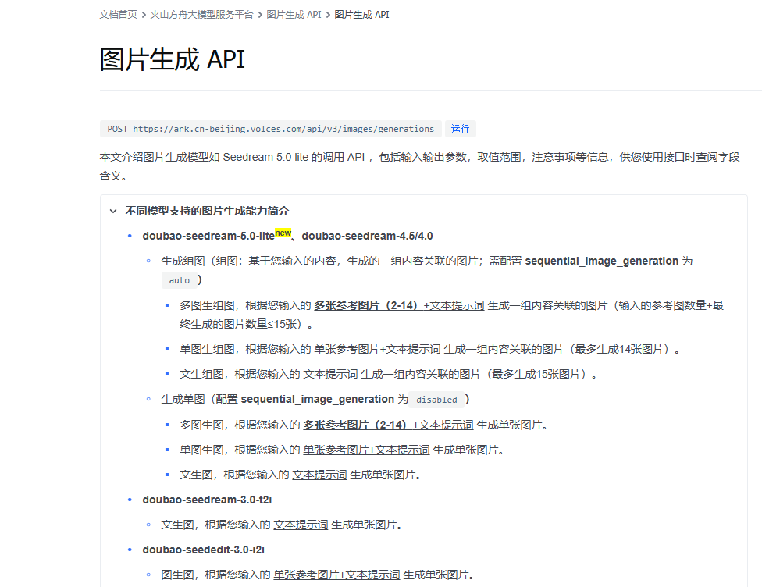Click underlined 多张参考图片（2-14）+文本提示词 in 多图生组图 row
The width and height of the screenshot is (762, 587).
(399, 306)
